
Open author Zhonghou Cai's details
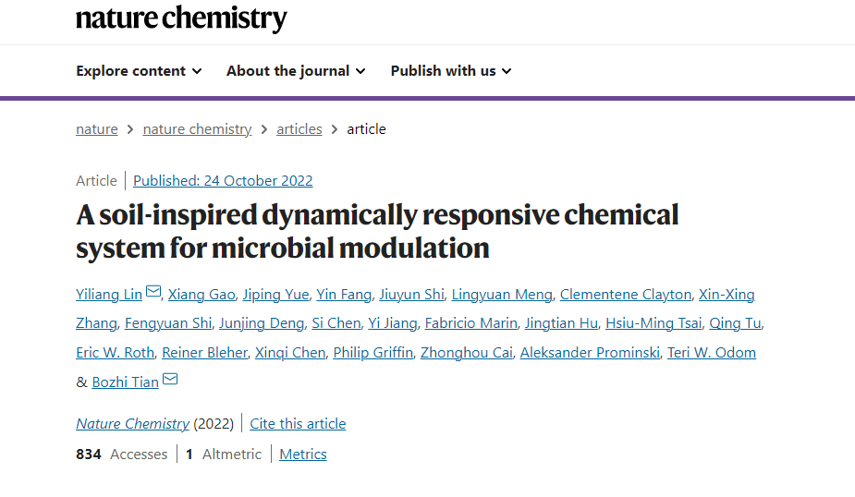(x=467, y=353)
